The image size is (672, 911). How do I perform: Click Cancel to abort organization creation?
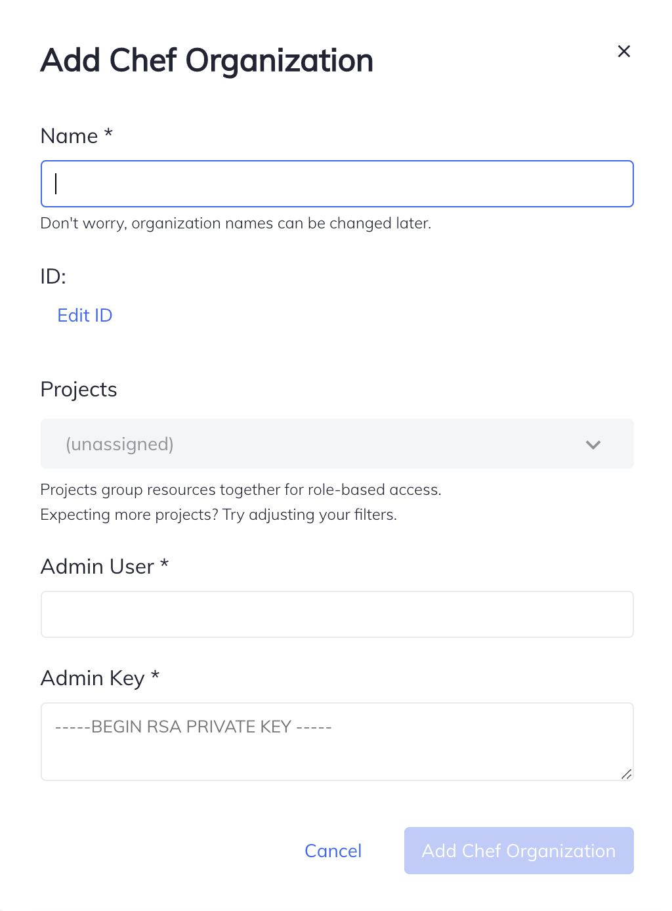point(333,851)
